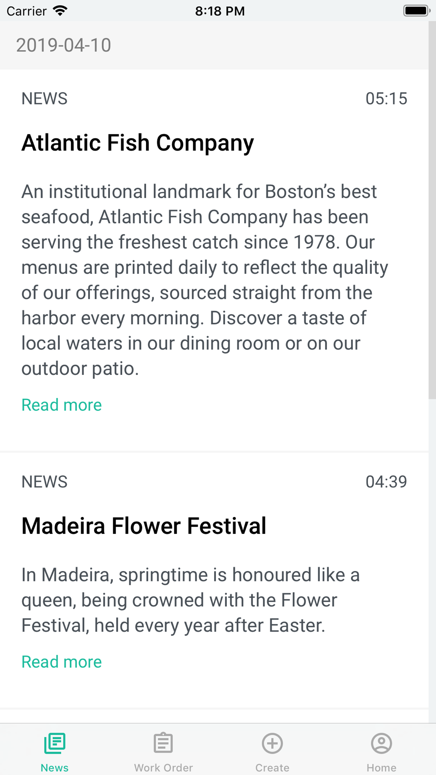
Task: Tap the 2019-04-10 date header
Action: click(x=64, y=45)
